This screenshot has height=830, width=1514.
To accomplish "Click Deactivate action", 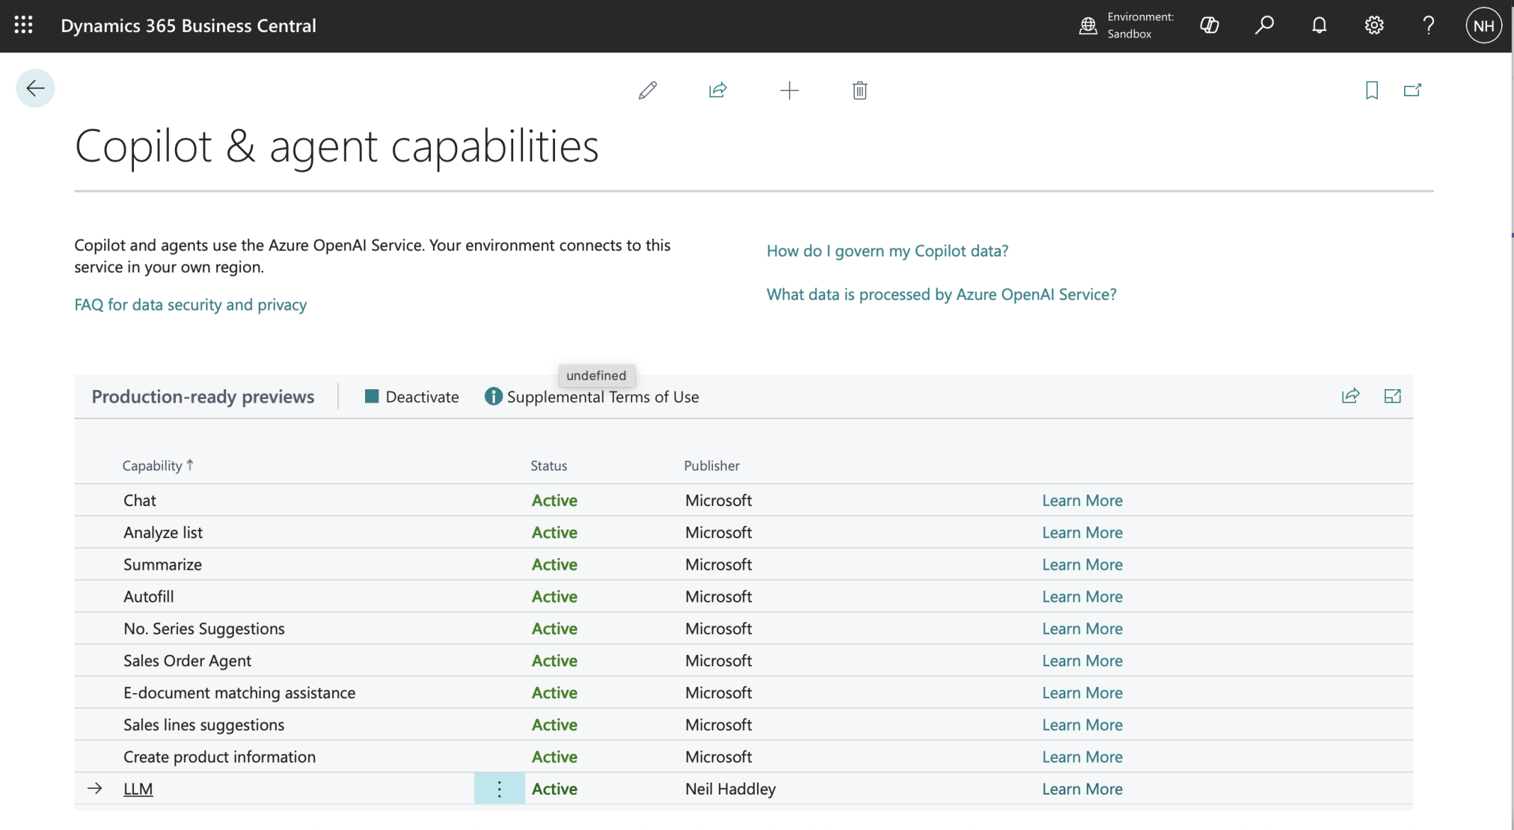I will pyautogui.click(x=412, y=397).
